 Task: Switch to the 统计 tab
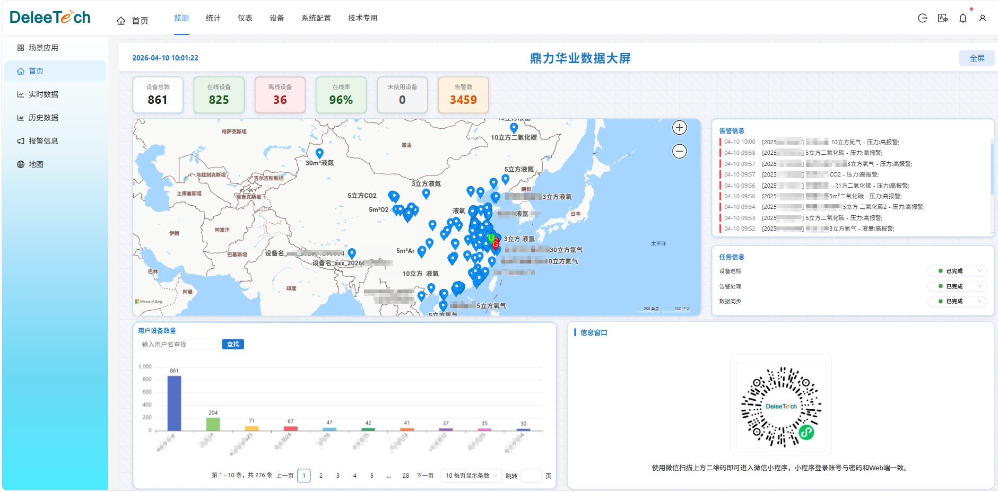pyautogui.click(x=213, y=18)
